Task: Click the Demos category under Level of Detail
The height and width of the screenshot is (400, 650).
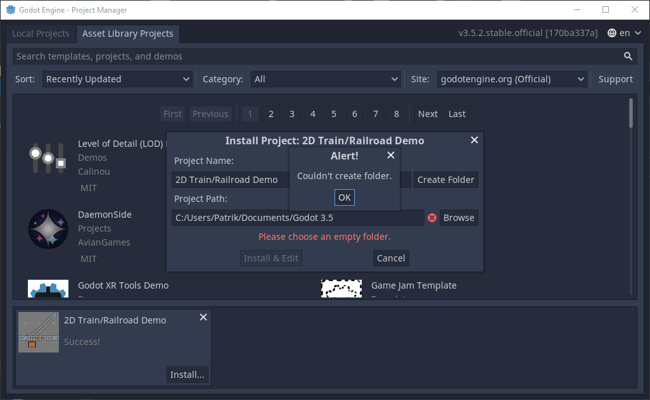Action: pos(92,158)
